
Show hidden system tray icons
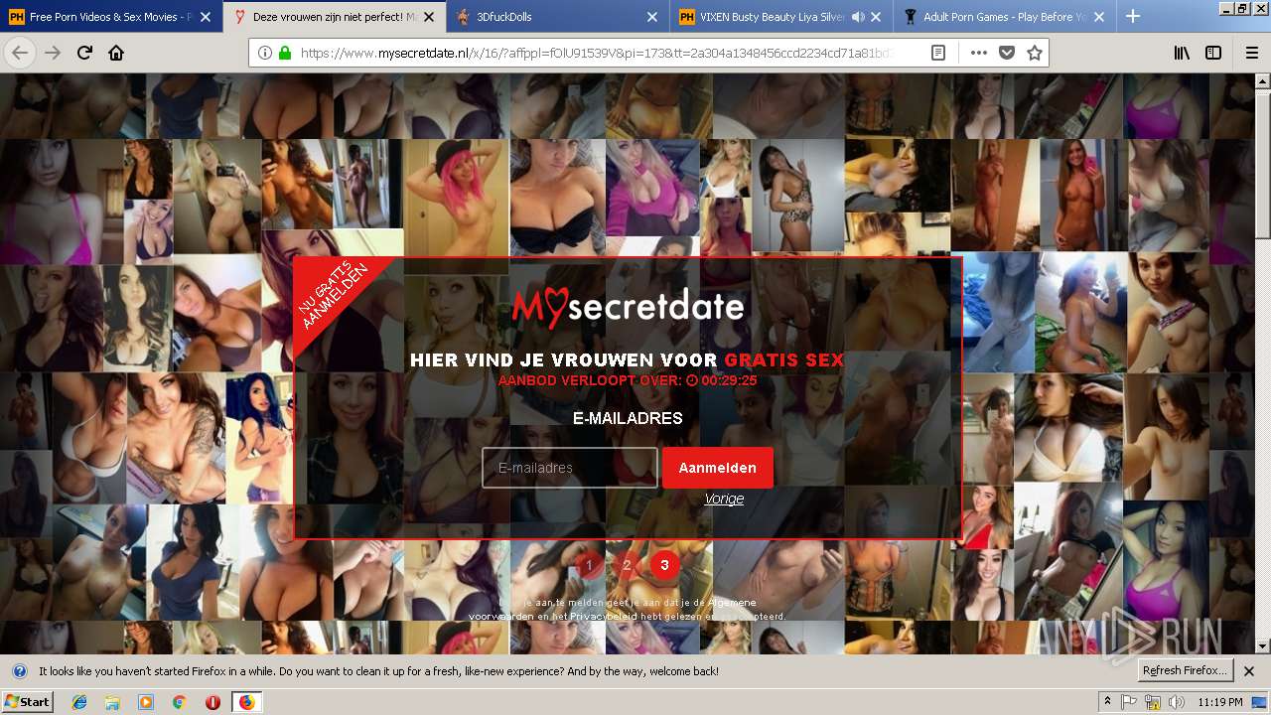point(1107,702)
